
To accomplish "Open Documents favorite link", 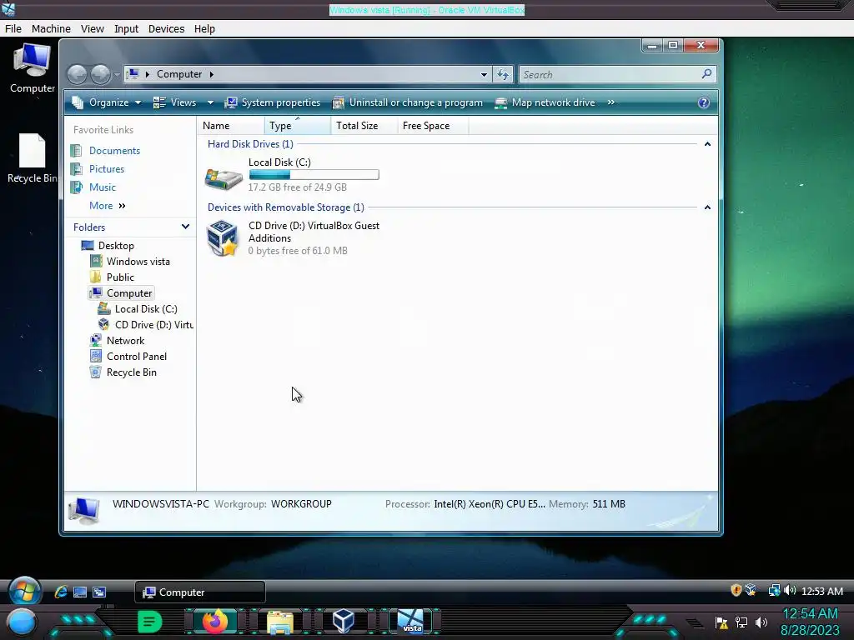I will 114,151.
